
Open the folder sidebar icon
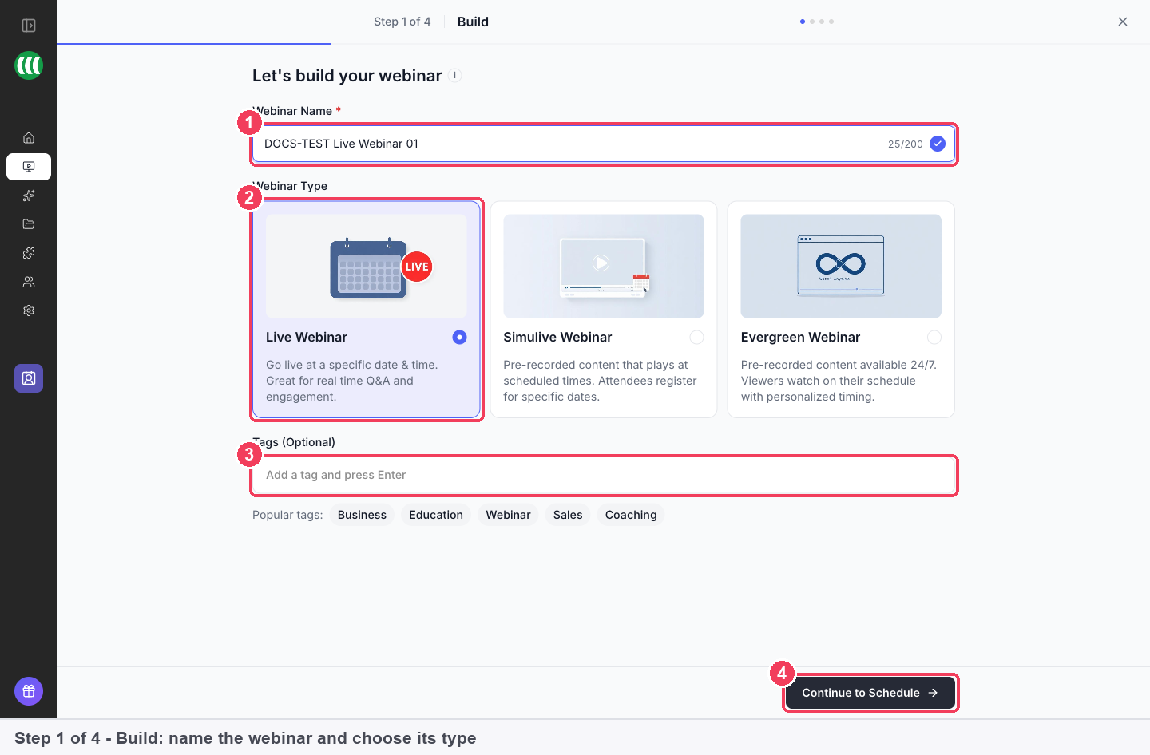[29, 224]
